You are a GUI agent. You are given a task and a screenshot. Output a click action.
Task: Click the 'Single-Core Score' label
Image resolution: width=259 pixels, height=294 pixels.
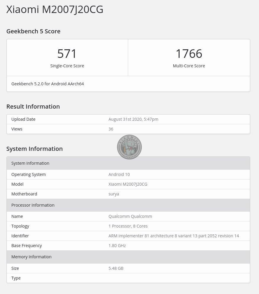pos(67,66)
